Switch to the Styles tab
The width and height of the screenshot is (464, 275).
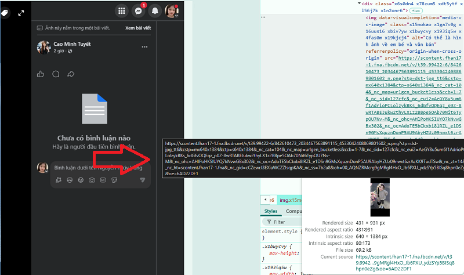pos(271,211)
